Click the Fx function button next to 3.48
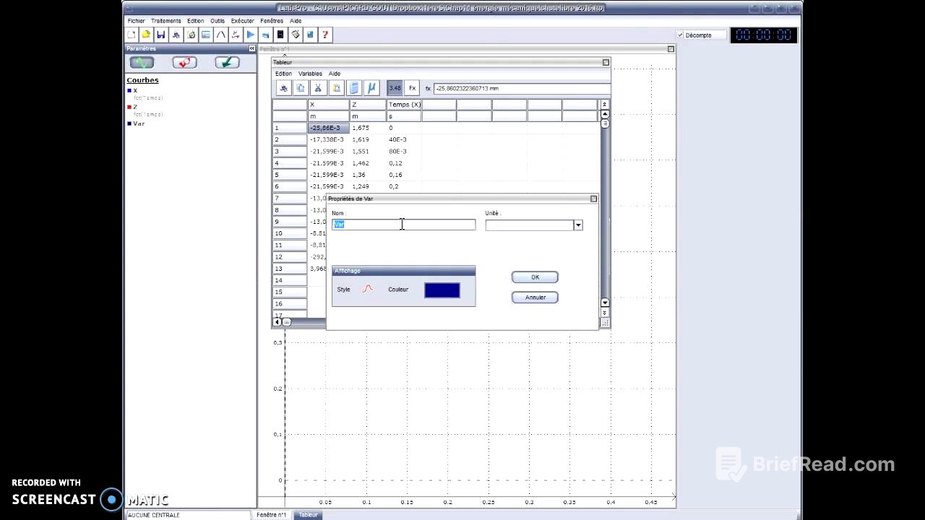The image size is (925, 520). [x=412, y=88]
